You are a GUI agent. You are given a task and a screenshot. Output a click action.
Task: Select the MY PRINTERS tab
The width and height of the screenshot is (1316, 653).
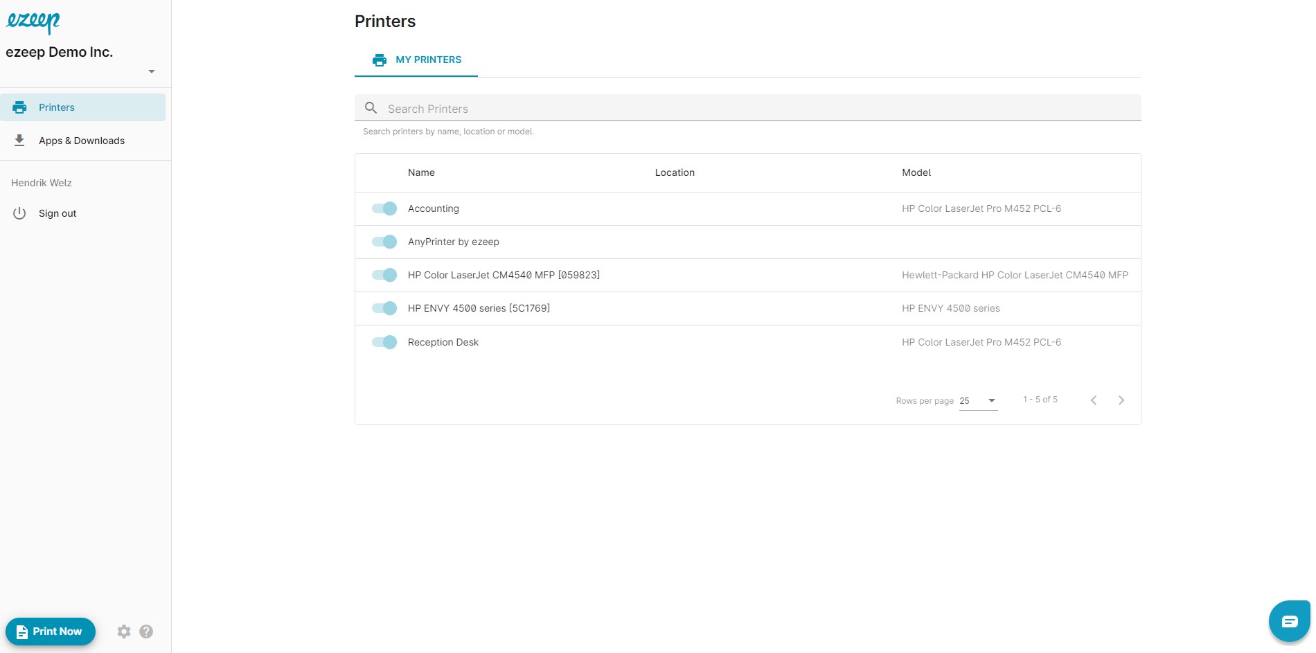[x=416, y=60]
